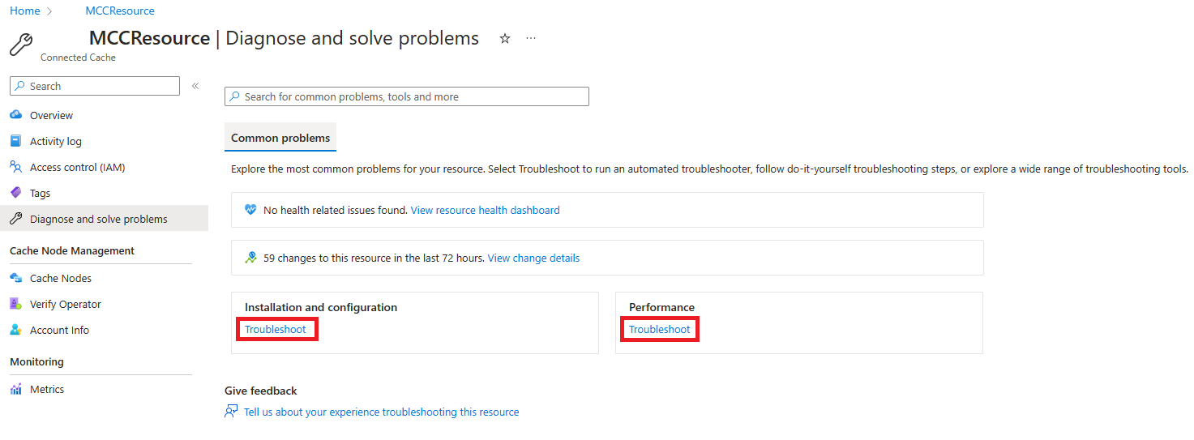
Task: Click the Verify Operator icon
Action: [15, 304]
